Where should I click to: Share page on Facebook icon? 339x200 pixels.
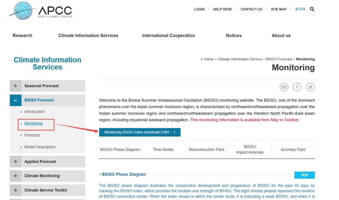click(297, 87)
